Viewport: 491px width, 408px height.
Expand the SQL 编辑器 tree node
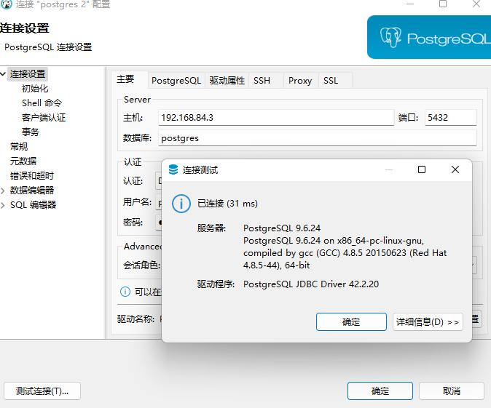pyautogui.click(x=3, y=205)
